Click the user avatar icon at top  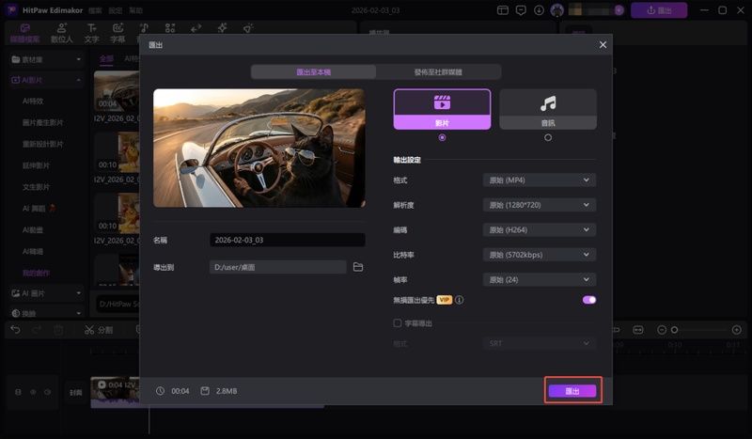click(x=557, y=9)
